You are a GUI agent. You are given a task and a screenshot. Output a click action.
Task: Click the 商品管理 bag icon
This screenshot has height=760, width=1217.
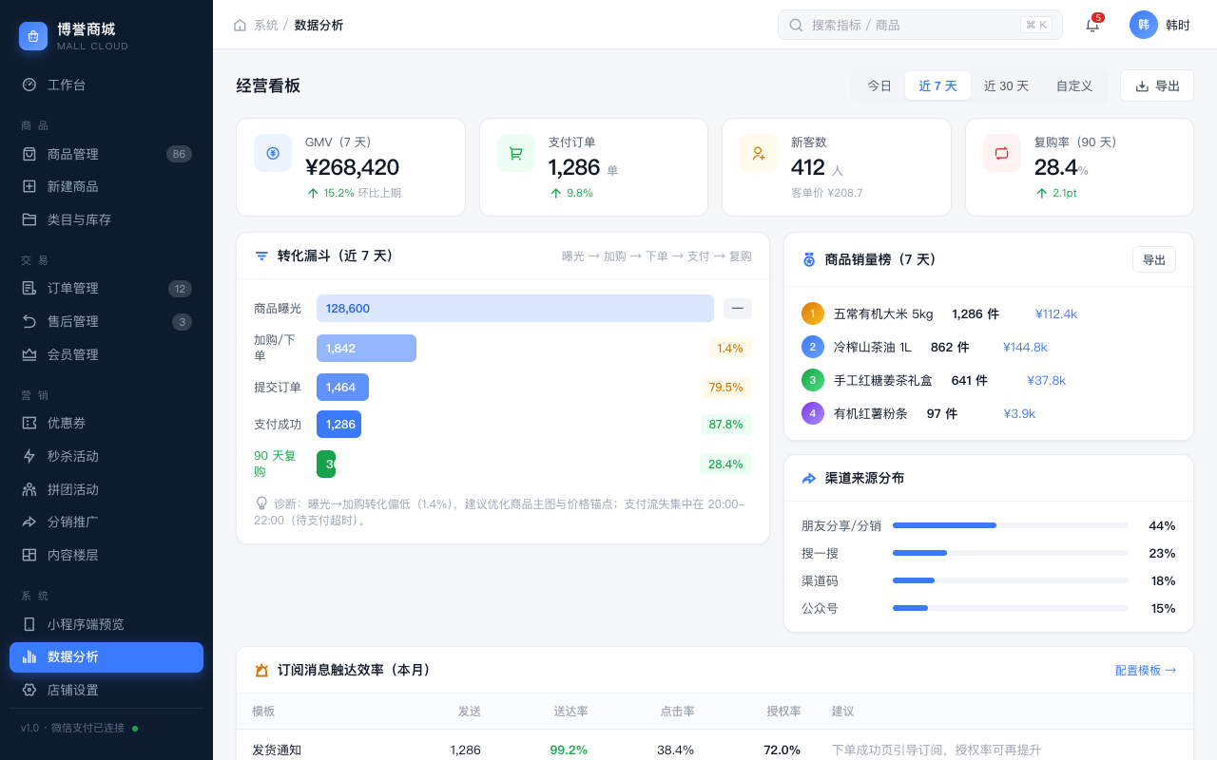coord(29,154)
